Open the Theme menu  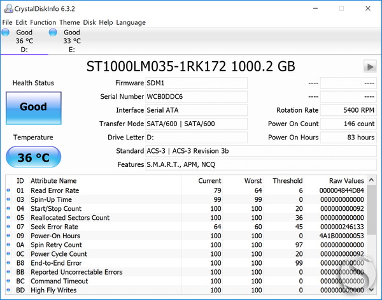click(69, 22)
